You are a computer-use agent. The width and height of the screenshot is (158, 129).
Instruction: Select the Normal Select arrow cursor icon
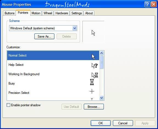tap(93, 57)
